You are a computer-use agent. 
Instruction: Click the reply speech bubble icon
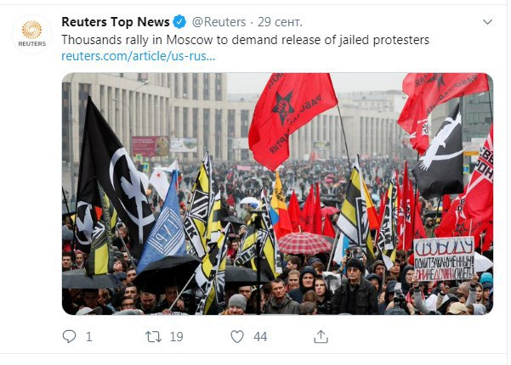point(69,336)
